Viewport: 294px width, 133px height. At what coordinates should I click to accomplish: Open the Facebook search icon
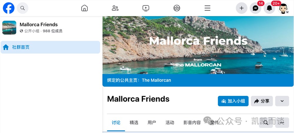(23, 8)
